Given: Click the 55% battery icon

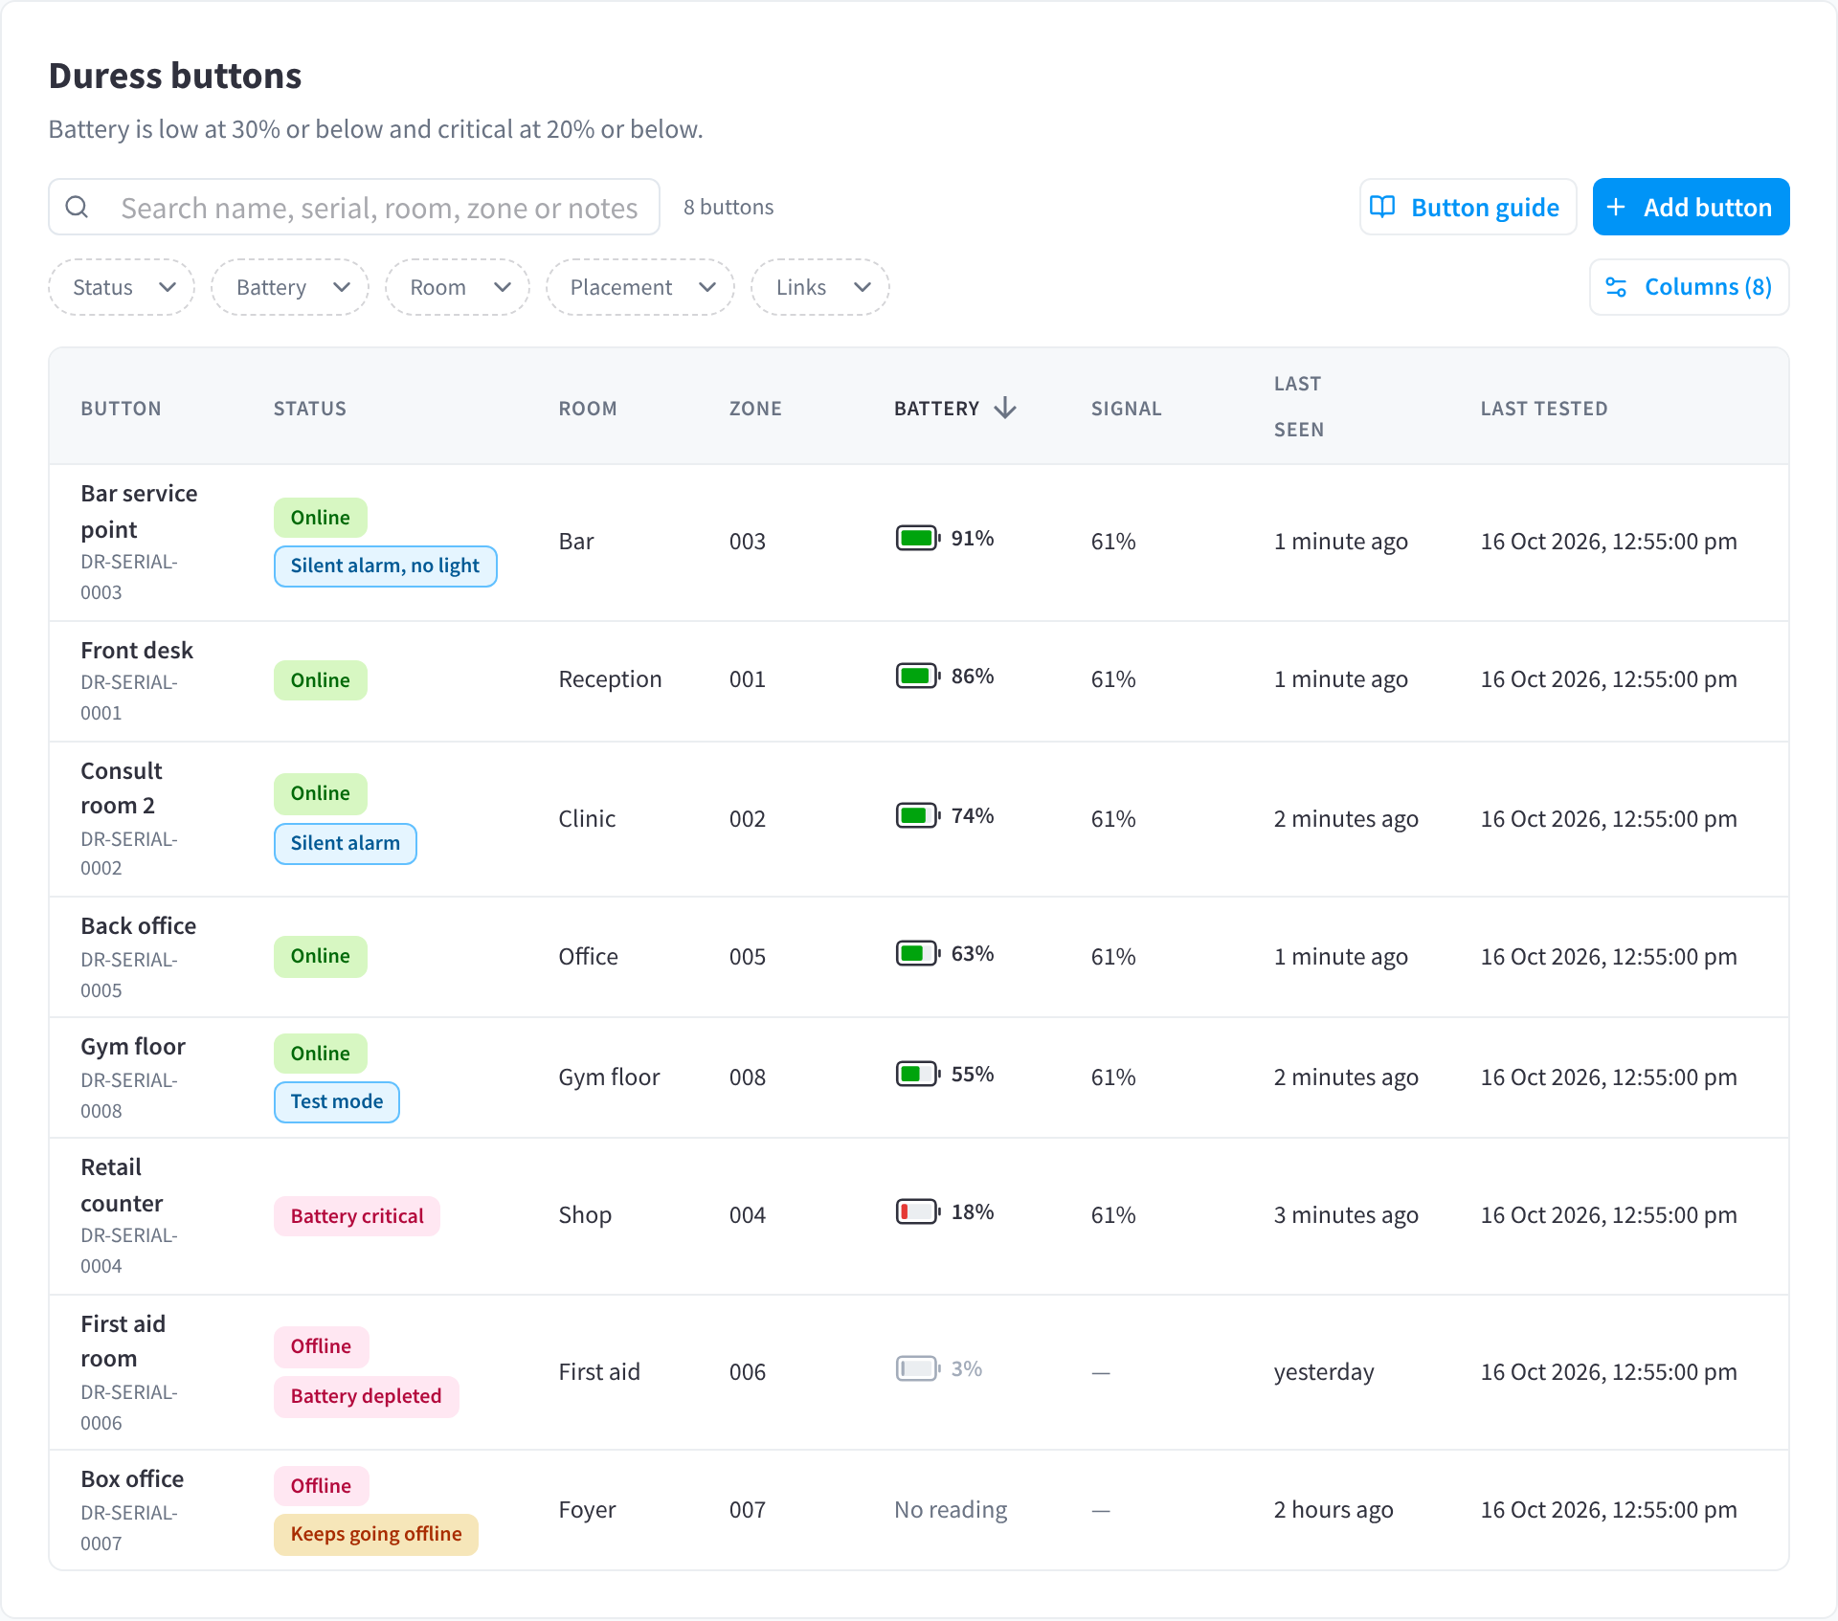Looking at the screenshot, I should [918, 1074].
